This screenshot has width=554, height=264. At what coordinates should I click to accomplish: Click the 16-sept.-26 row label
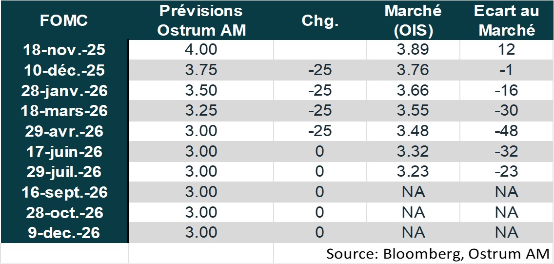[64, 192]
